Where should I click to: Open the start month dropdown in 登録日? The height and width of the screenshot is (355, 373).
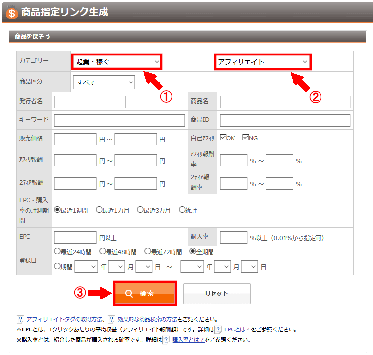(117, 266)
